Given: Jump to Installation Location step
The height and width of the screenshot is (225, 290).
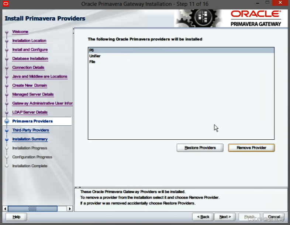Looking at the screenshot, I should pyautogui.click(x=29, y=40).
